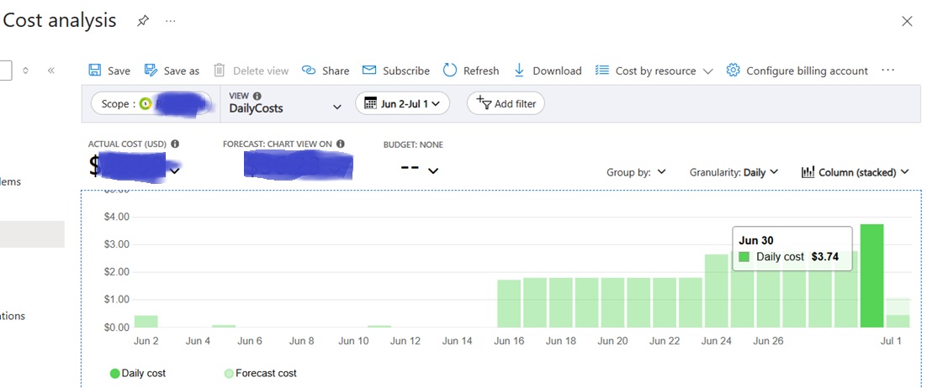Download the cost report
This screenshot has width=927, height=388.
point(548,71)
